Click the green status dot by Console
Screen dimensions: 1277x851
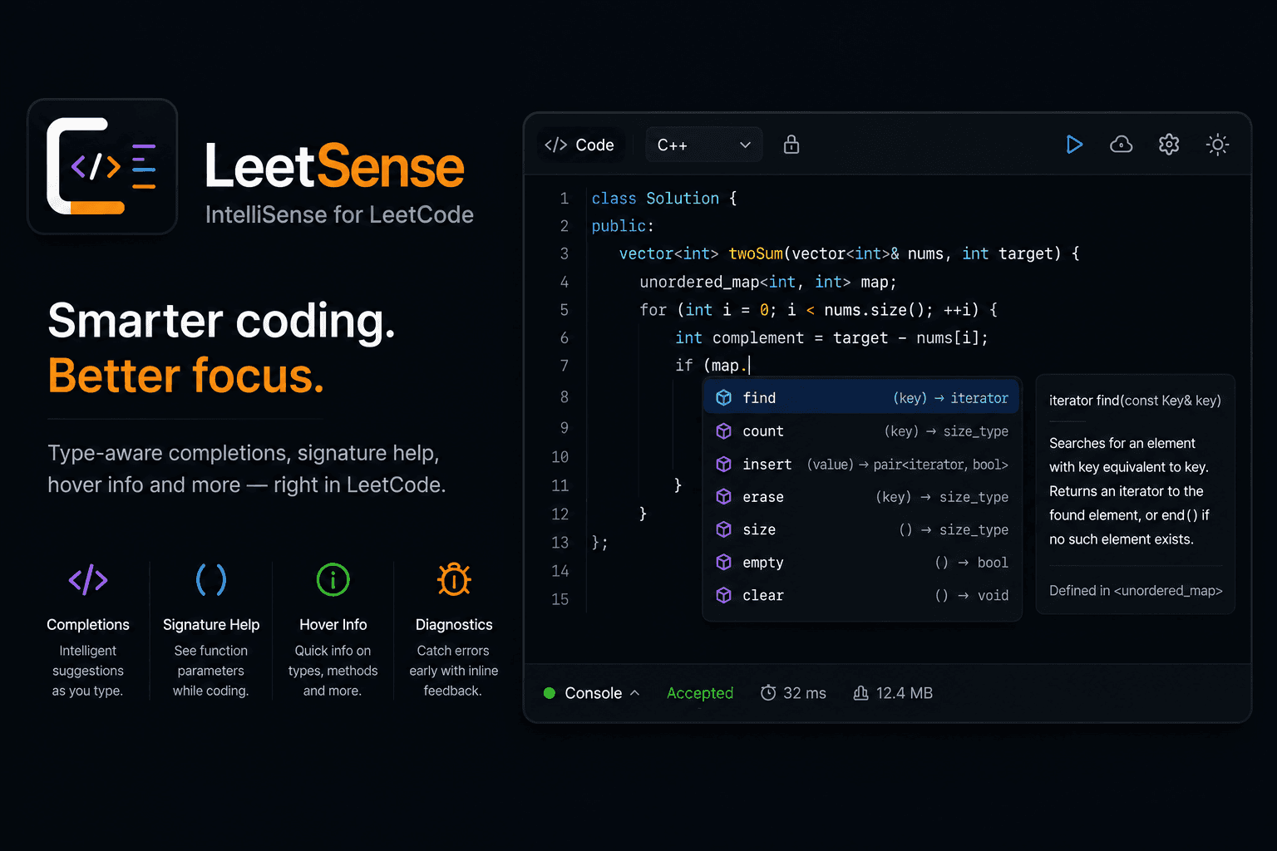(550, 693)
